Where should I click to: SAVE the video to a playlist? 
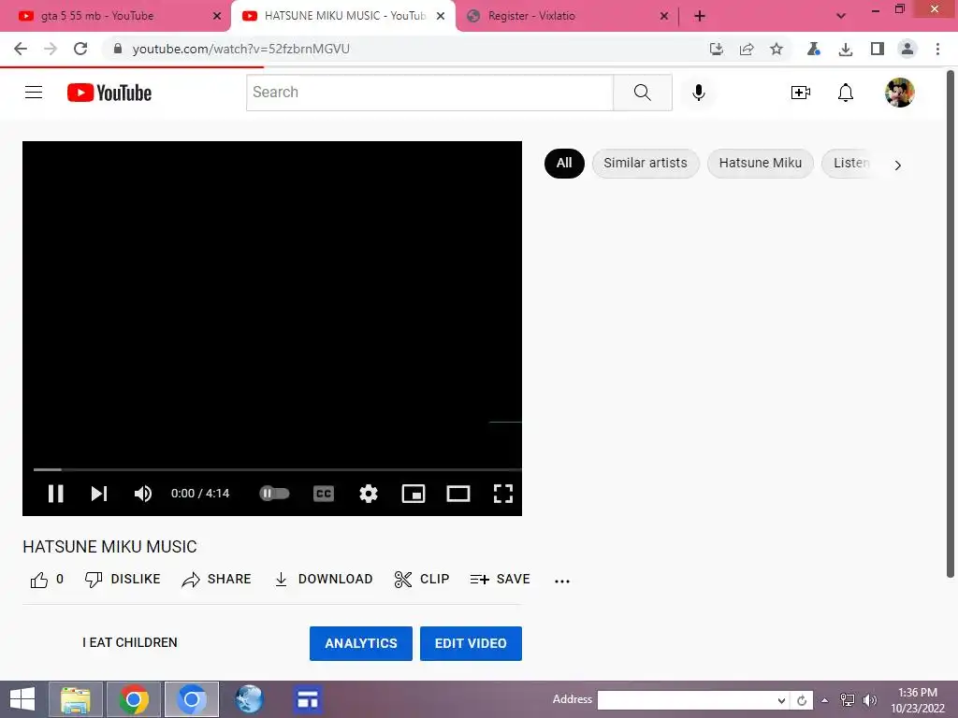tap(500, 580)
